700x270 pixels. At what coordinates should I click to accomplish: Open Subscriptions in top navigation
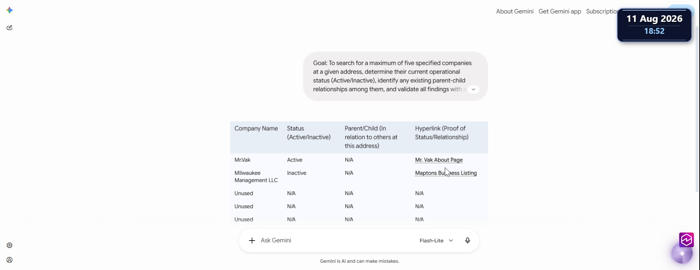[602, 11]
